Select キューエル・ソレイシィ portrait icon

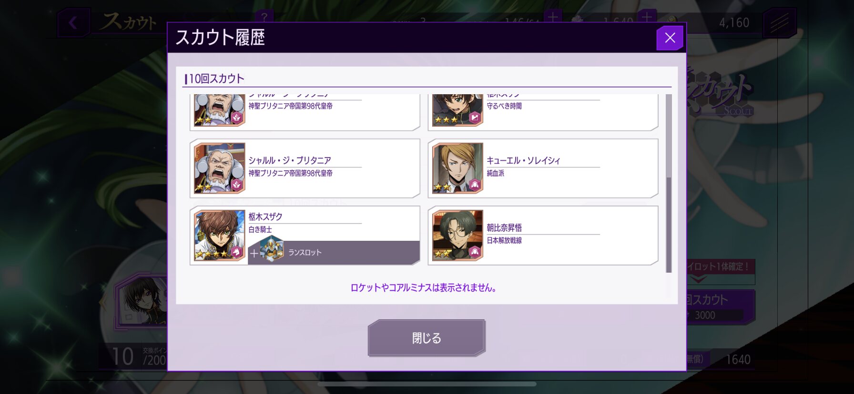tap(457, 168)
